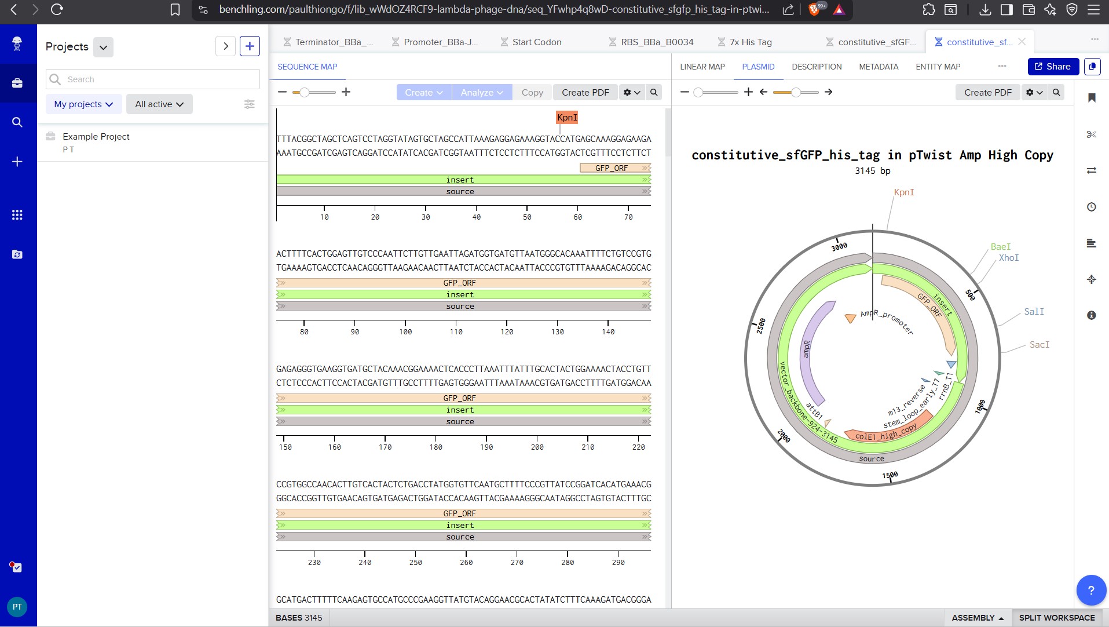Expand the My projects dropdown

point(83,104)
